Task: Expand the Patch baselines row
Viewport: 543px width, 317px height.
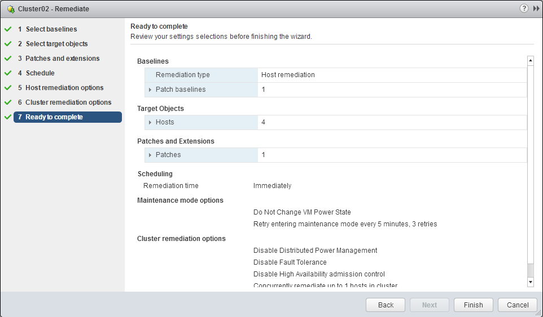Action: coord(150,90)
